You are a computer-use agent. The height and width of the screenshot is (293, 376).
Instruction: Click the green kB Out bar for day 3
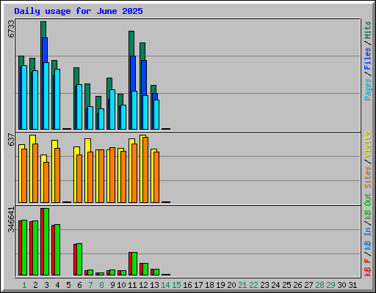tap(46, 242)
